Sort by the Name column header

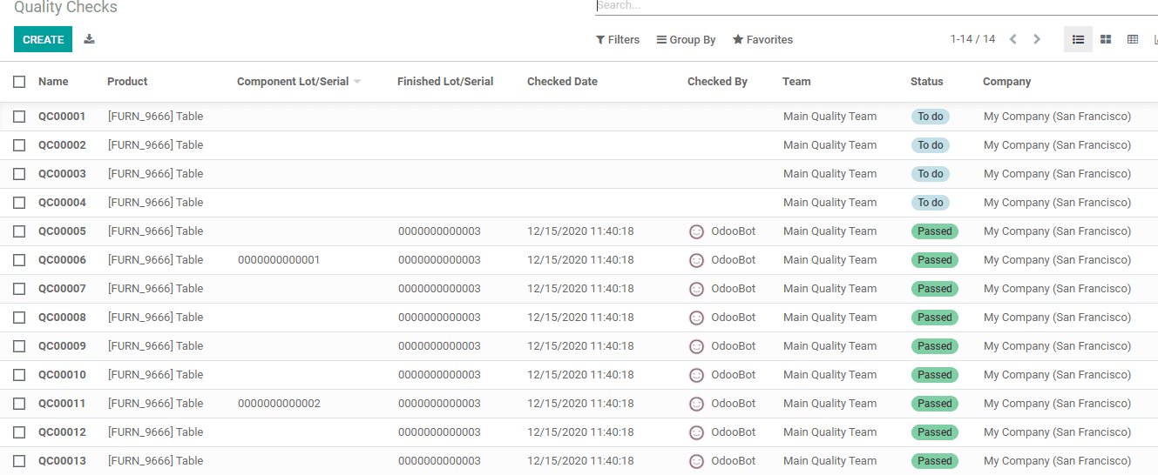(53, 82)
